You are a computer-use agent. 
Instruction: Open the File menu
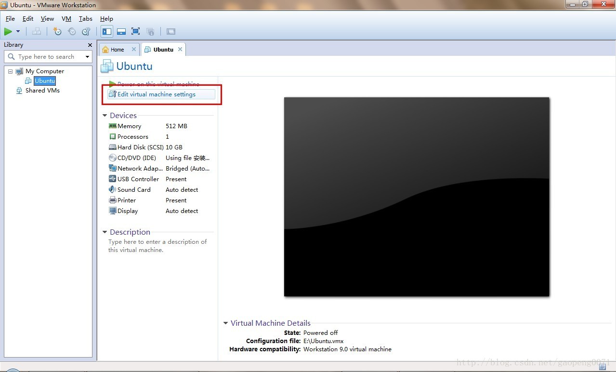tap(10, 18)
